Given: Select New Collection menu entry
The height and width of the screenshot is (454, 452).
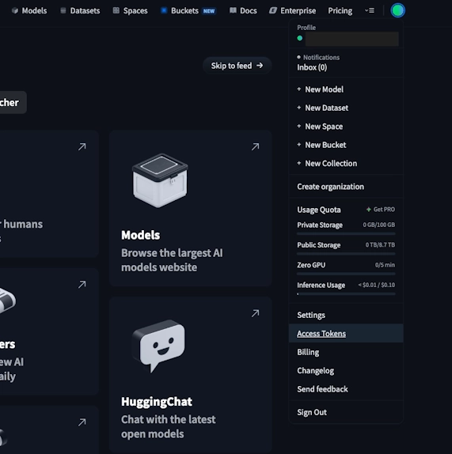Looking at the screenshot, I should (346, 163).
